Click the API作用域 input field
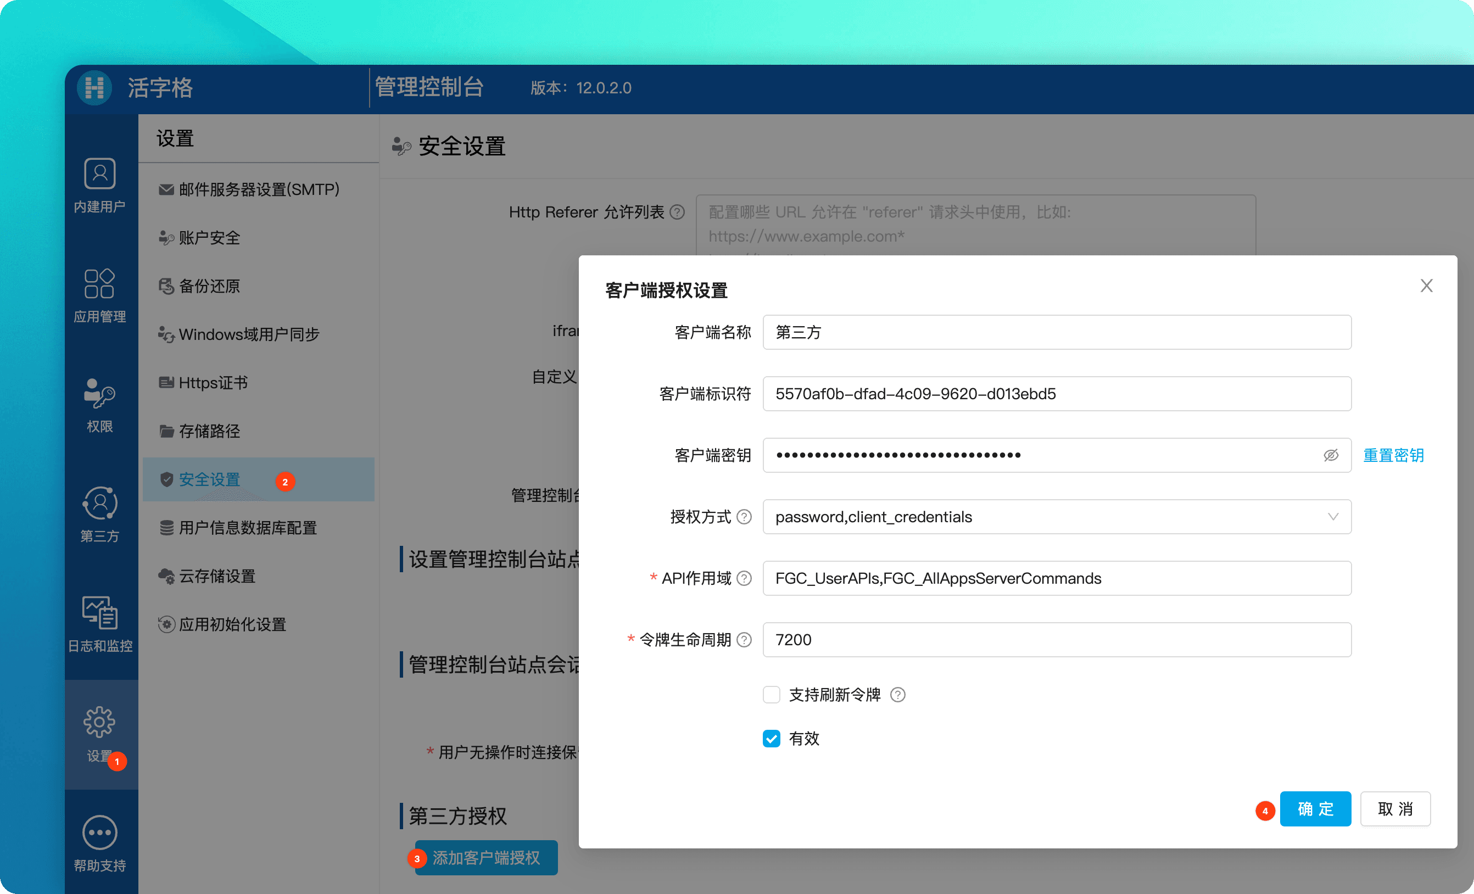 point(1057,579)
